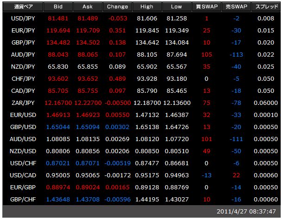Click the Low column header

pyautogui.click(x=177, y=6)
